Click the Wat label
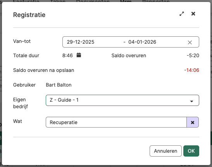This screenshot has width=212, height=167. [17, 121]
